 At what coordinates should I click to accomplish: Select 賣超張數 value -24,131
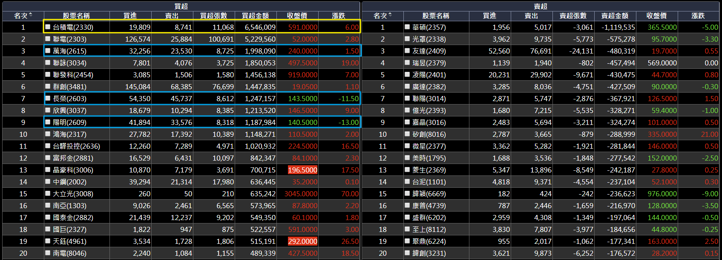(581, 51)
